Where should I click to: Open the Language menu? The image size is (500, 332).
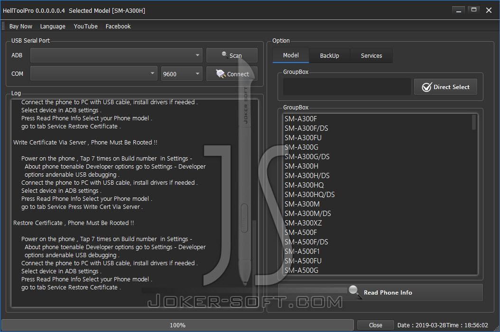click(x=53, y=27)
